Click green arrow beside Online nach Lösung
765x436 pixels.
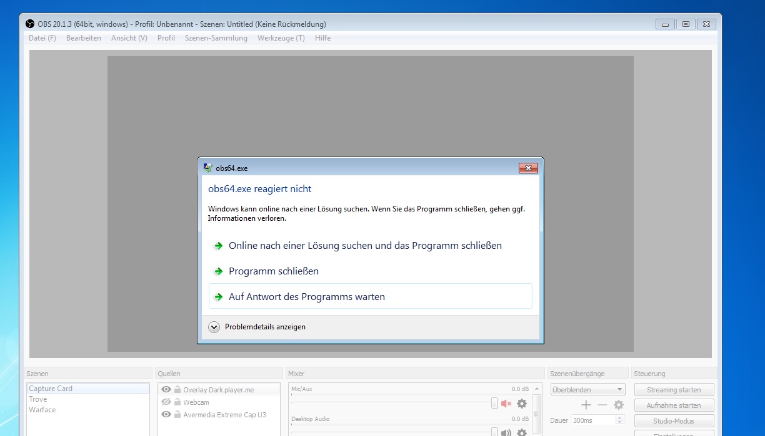pyautogui.click(x=218, y=246)
